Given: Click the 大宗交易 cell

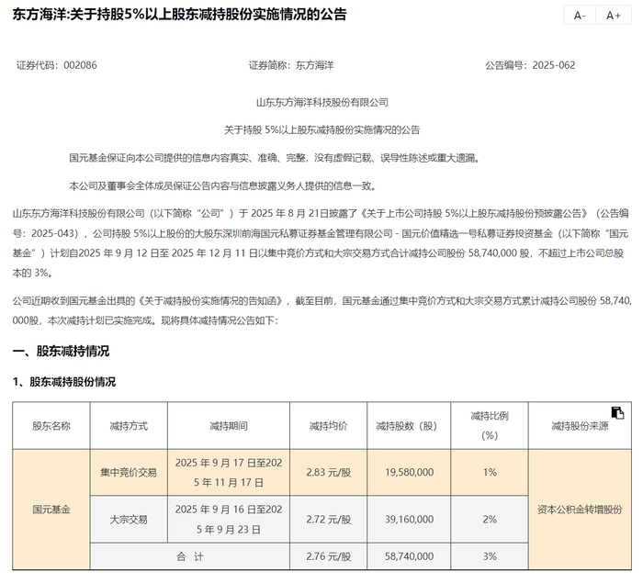Looking at the screenshot, I should pos(129,520).
